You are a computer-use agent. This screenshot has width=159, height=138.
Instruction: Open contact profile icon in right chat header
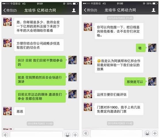point(154,10)
